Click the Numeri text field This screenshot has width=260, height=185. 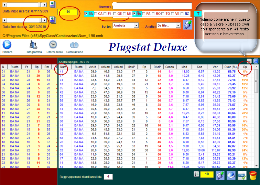point(152,6)
